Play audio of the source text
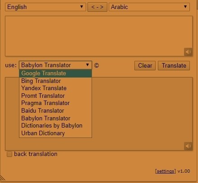198x183 pixels. pos(188,52)
